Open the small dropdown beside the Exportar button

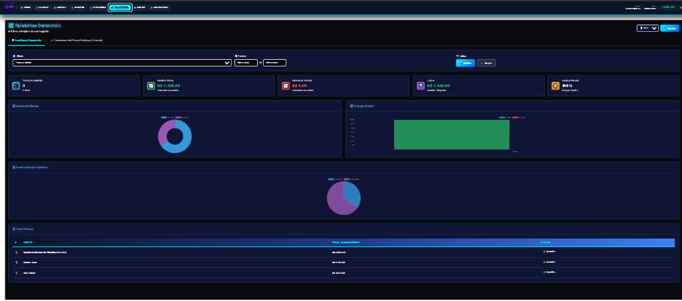647,28
